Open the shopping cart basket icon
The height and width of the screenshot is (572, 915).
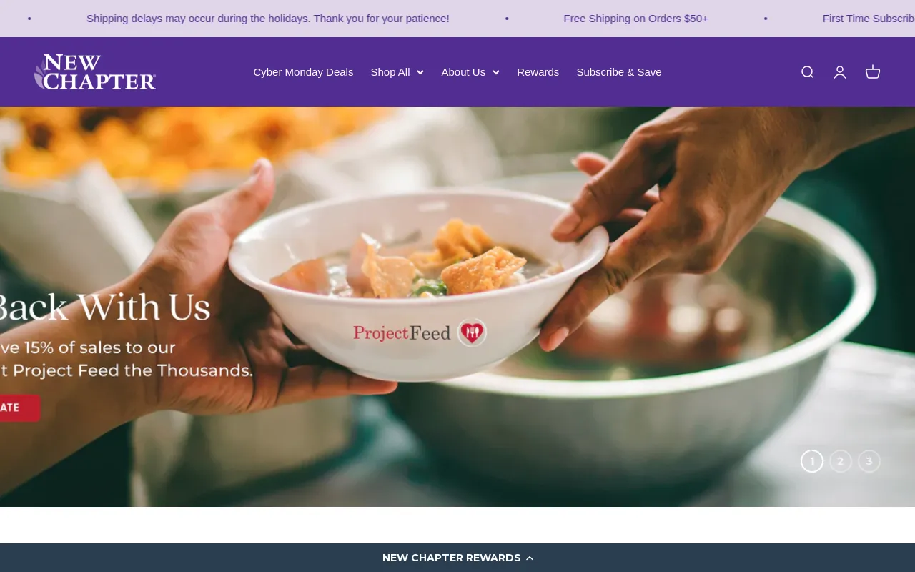[873, 72]
